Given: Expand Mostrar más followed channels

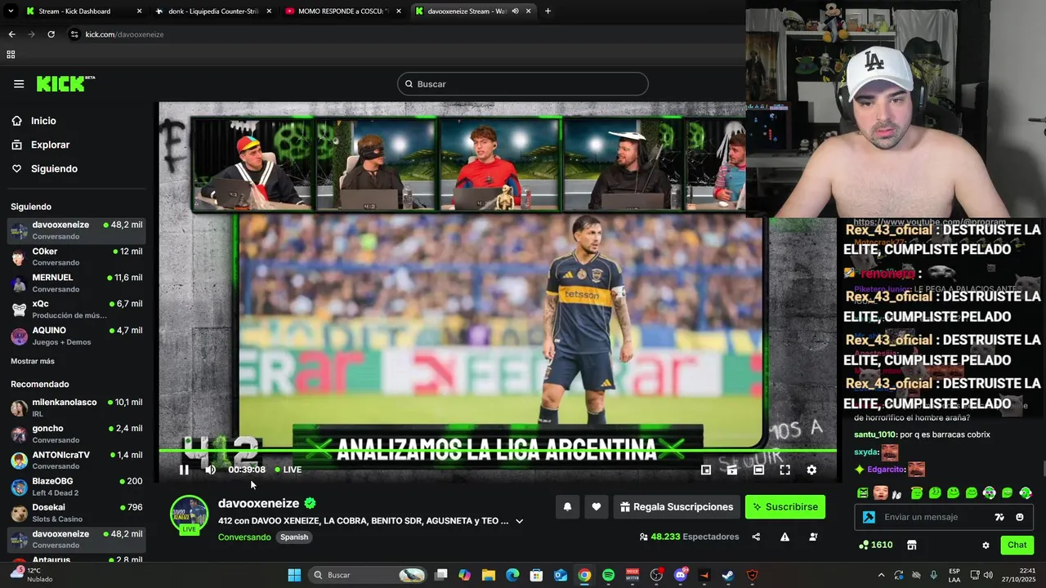Looking at the screenshot, I should (33, 361).
